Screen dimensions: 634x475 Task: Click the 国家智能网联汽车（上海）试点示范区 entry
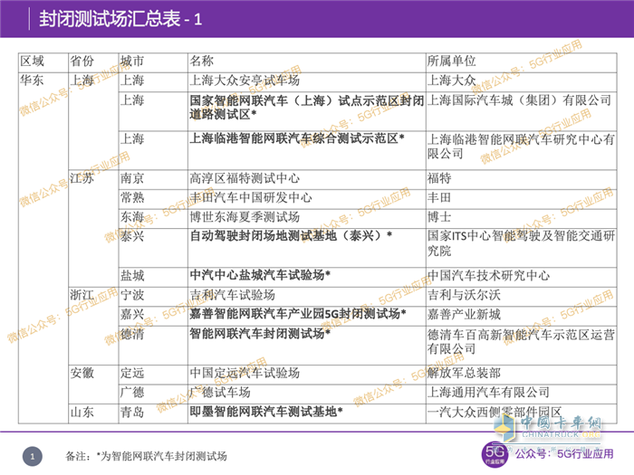[307, 111]
